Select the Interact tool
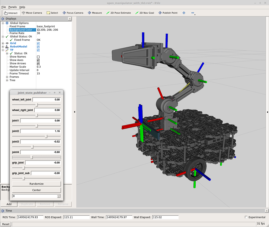This screenshot has height=227, width=269. click(x=11, y=13)
